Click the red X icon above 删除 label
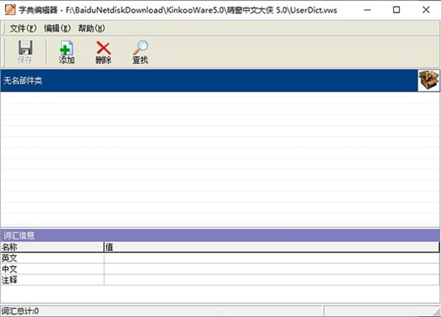 click(x=102, y=47)
